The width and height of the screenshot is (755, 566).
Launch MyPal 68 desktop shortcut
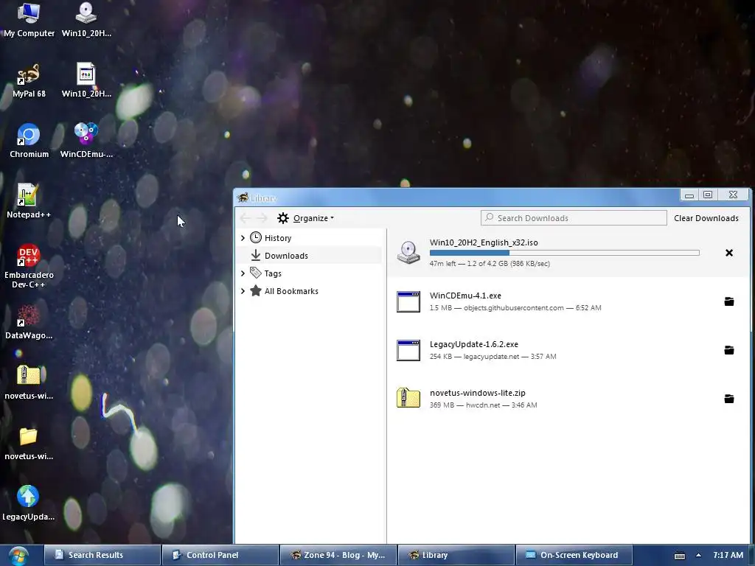coord(29,80)
